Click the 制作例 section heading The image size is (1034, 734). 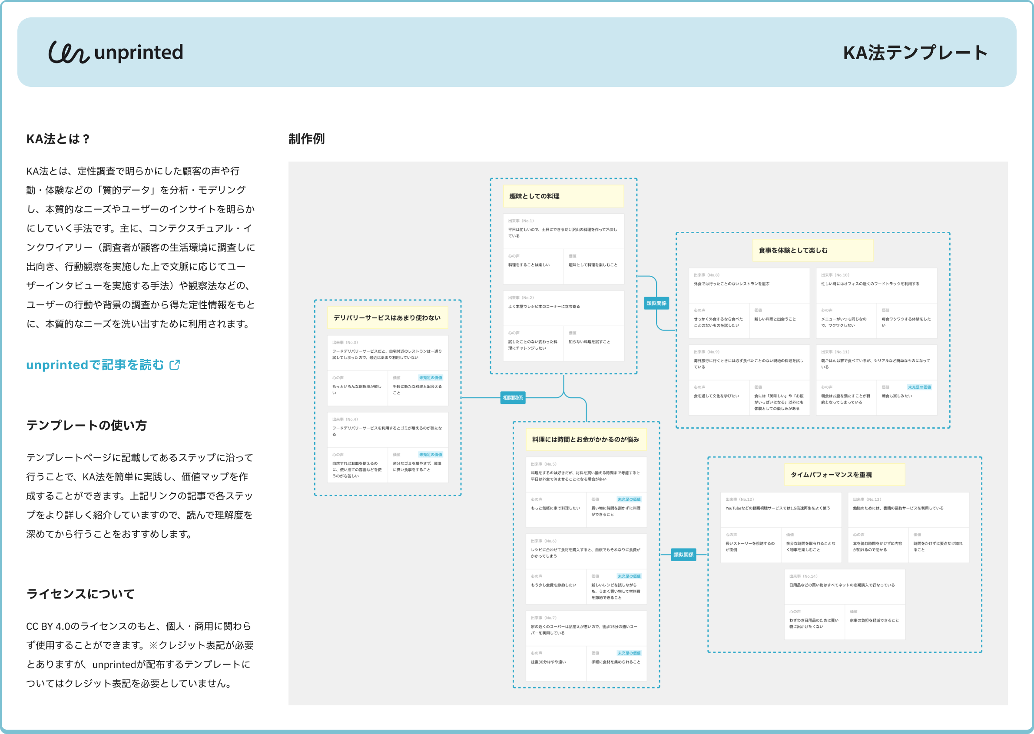(x=307, y=139)
